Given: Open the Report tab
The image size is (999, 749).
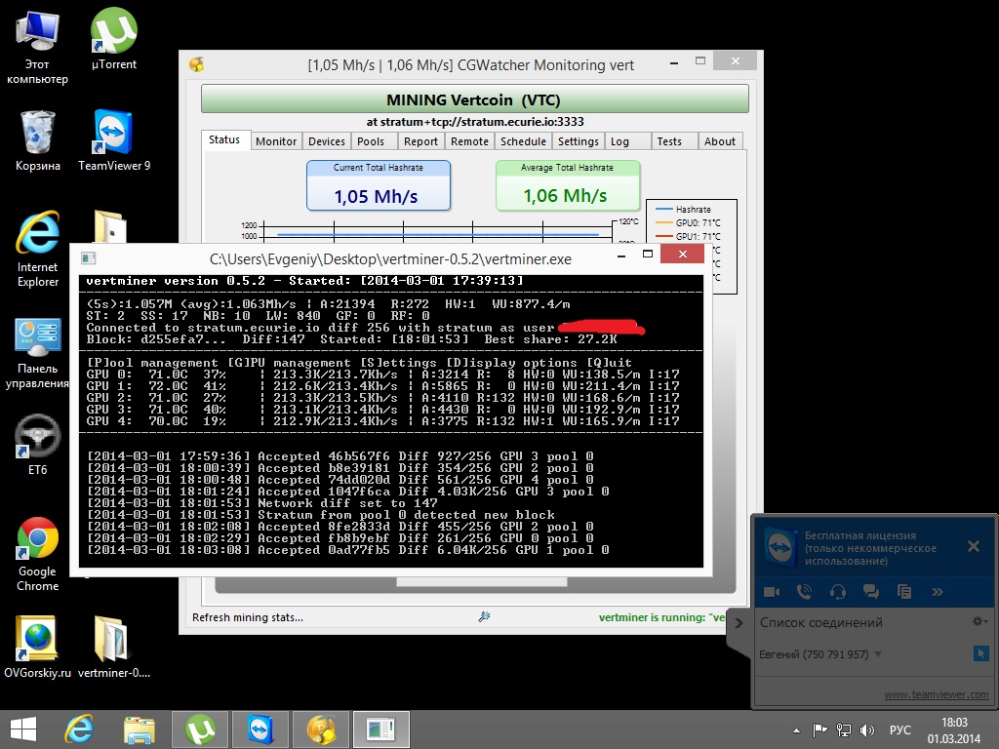Looking at the screenshot, I should pyautogui.click(x=420, y=141).
